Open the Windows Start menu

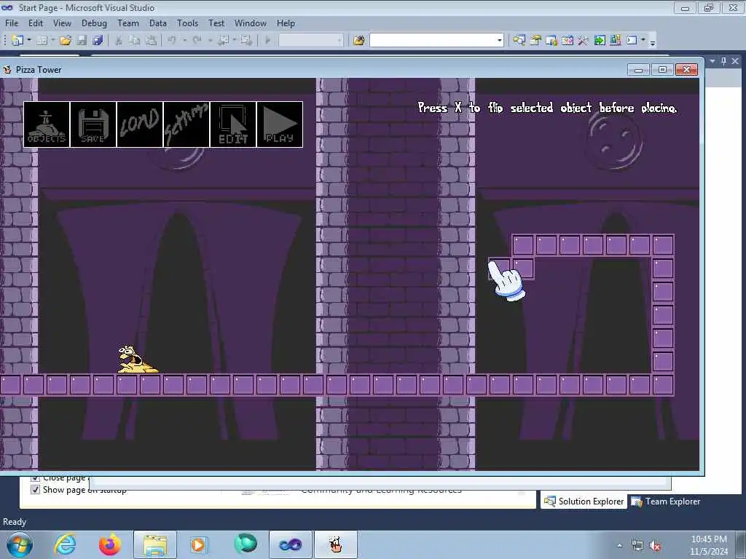[20, 544]
